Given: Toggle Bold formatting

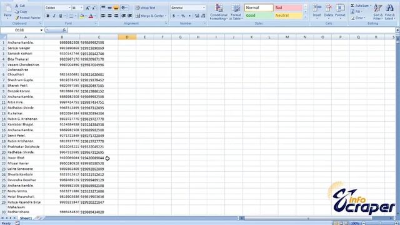Looking at the screenshot, I should pos(47,16).
